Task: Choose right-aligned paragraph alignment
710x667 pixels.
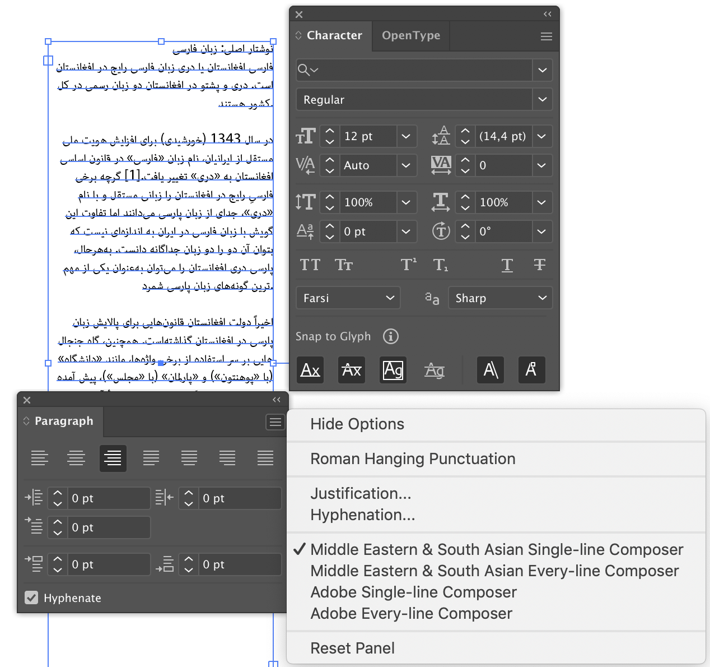Action: pyautogui.click(x=113, y=458)
